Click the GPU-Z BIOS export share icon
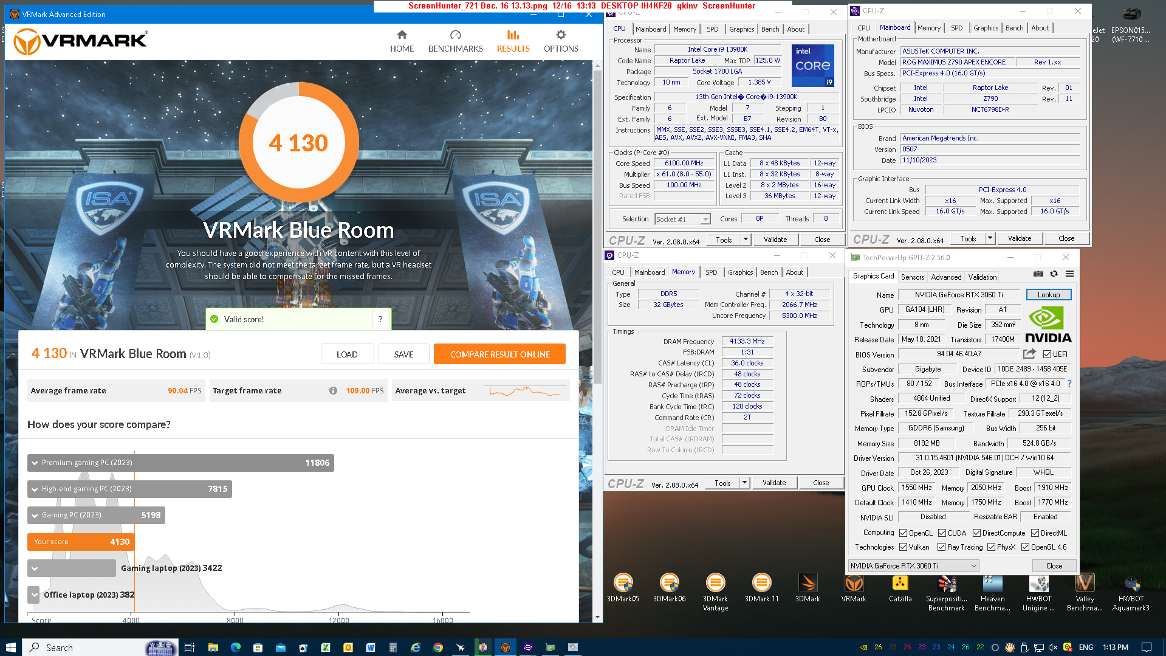1166x656 pixels. [x=1029, y=354]
